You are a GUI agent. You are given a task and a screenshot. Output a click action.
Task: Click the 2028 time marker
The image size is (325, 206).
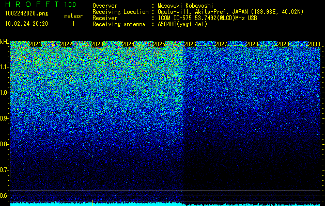(252, 44)
